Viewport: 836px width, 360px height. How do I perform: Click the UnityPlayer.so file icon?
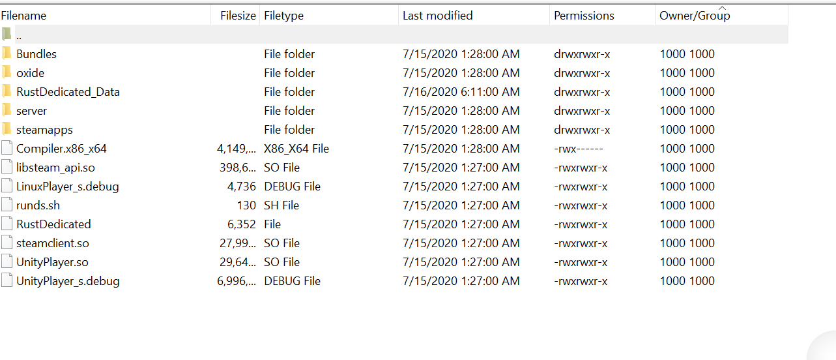click(x=7, y=262)
